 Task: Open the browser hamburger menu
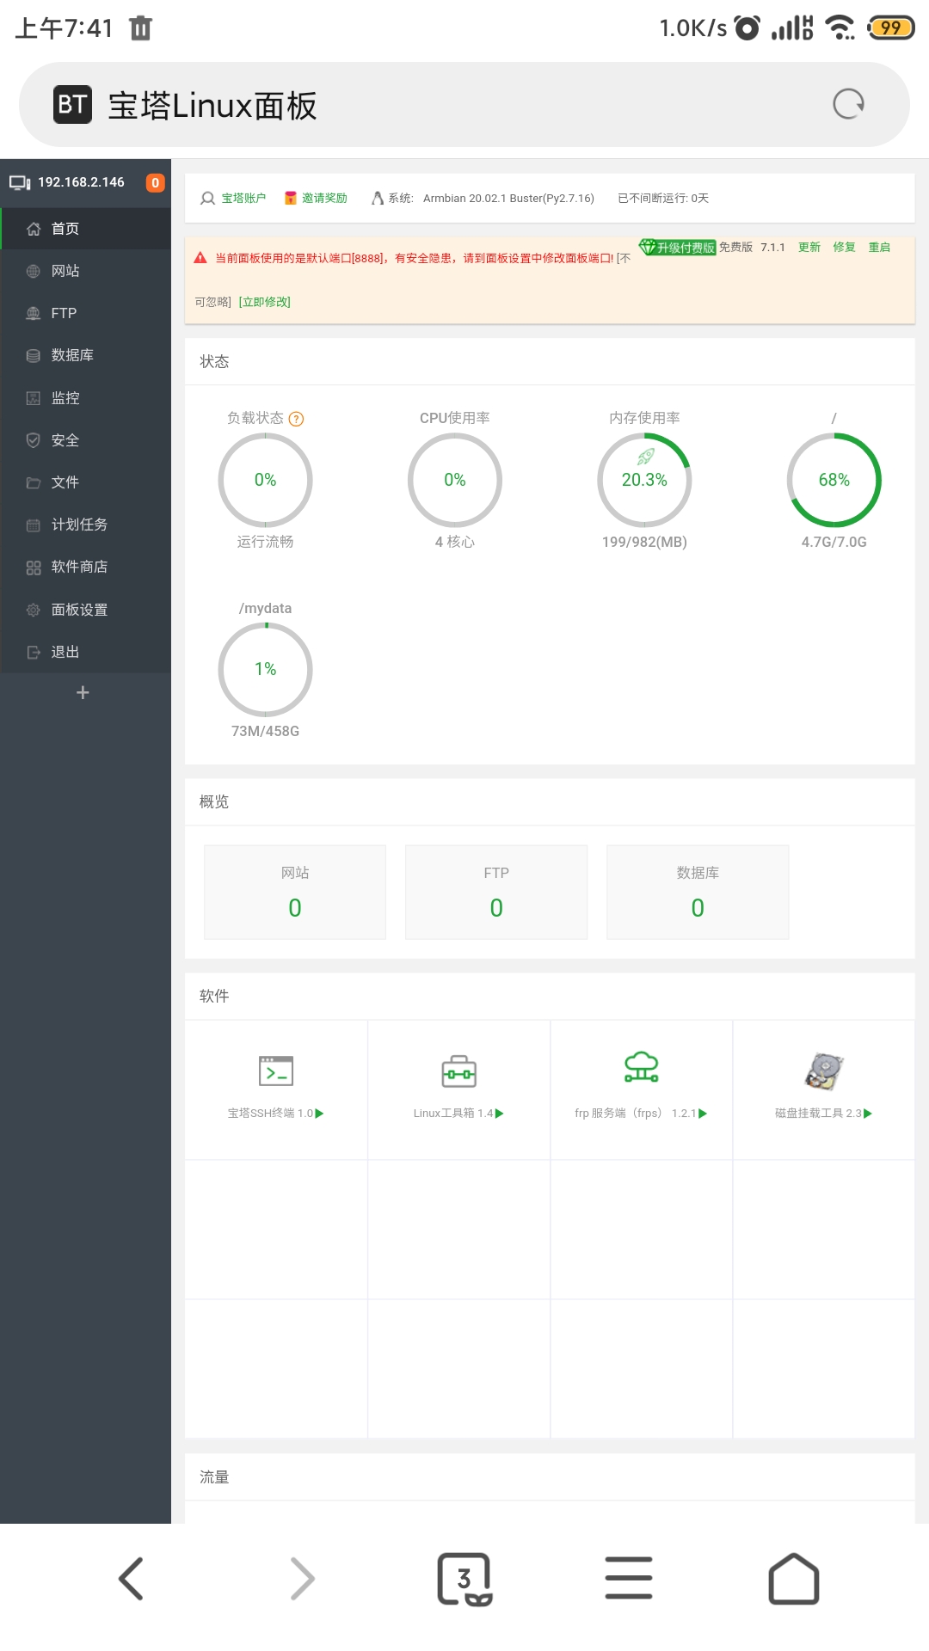629,1579
